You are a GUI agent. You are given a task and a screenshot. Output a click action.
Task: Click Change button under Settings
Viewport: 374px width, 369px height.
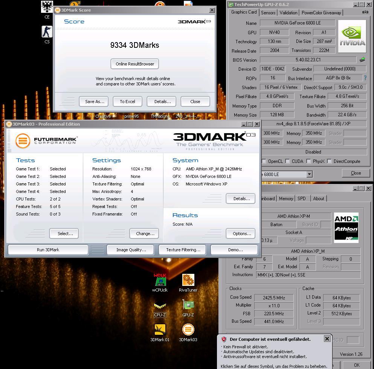[145, 234]
